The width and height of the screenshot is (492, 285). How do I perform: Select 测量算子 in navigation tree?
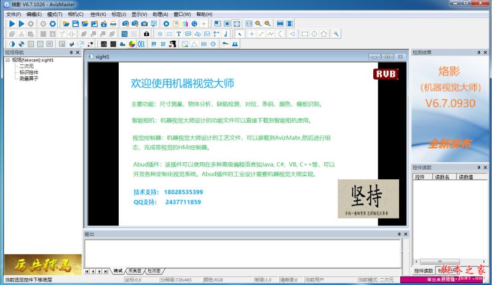point(29,79)
